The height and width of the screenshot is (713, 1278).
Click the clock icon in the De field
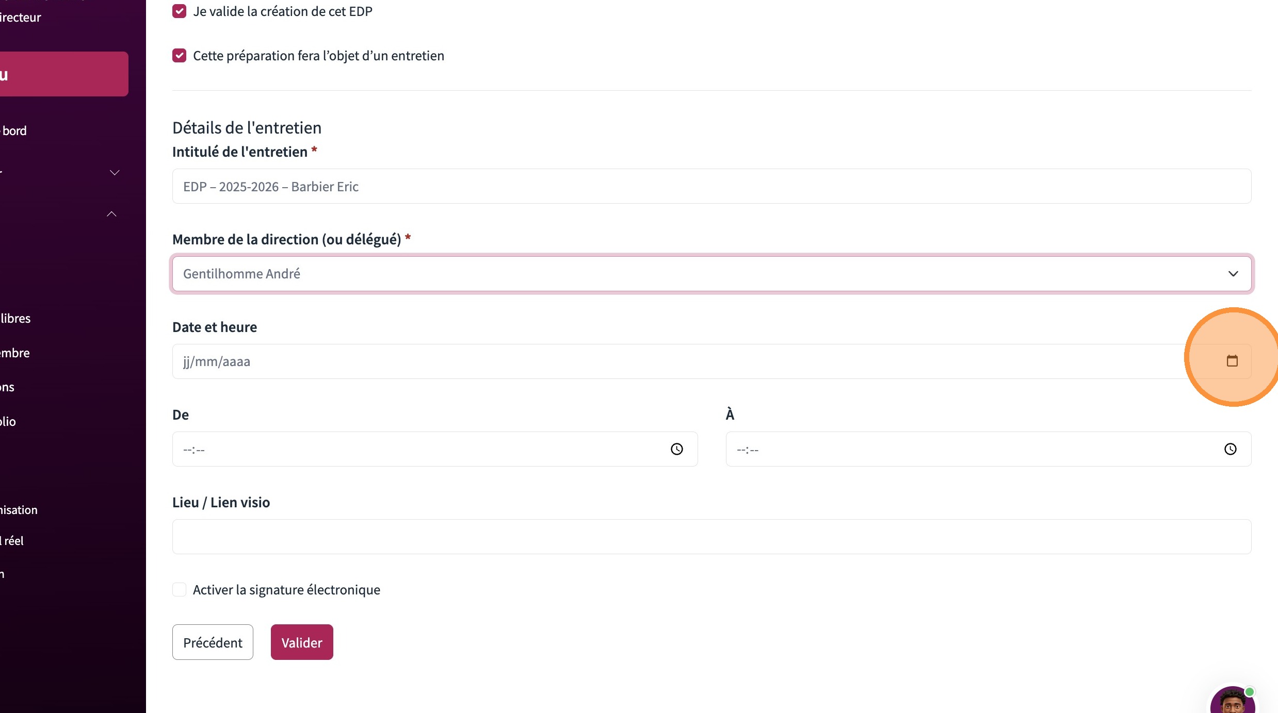pyautogui.click(x=676, y=449)
